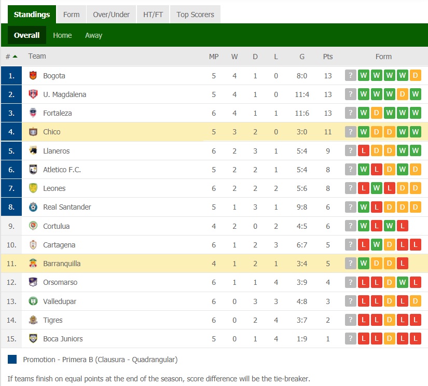
Task: Click the Valledupar green badge icon
Action: 33,301
